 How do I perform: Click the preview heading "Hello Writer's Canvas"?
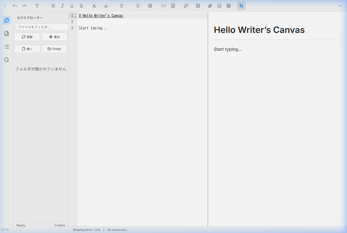tap(259, 30)
